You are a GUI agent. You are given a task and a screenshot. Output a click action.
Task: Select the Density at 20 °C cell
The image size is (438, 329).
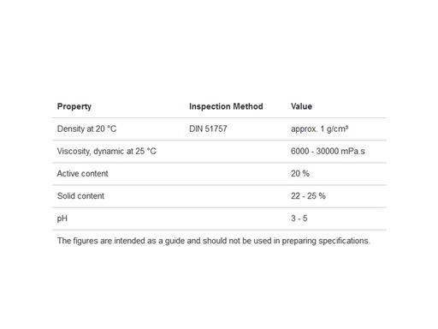(86, 129)
